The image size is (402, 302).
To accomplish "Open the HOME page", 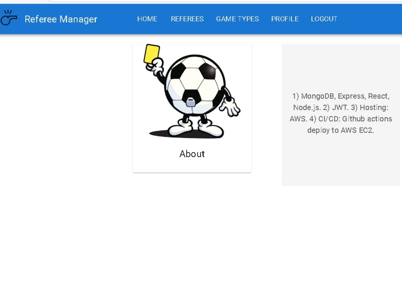I will tap(147, 19).
